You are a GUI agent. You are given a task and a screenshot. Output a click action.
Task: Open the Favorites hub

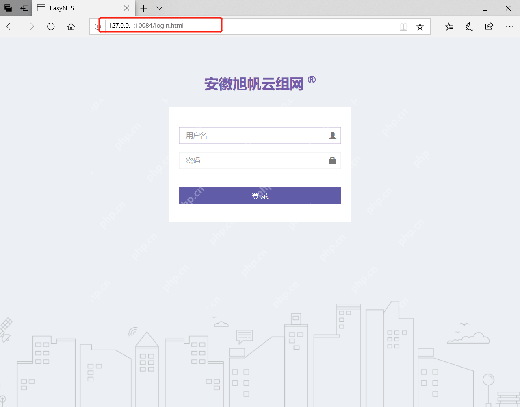(x=449, y=26)
